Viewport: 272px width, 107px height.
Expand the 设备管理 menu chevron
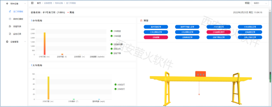coord(25,42)
